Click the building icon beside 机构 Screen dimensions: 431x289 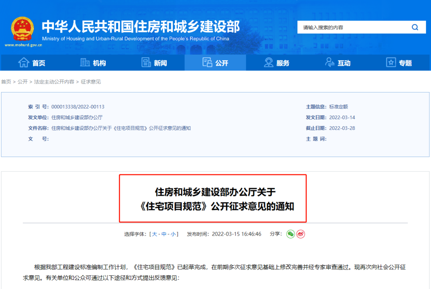point(85,62)
